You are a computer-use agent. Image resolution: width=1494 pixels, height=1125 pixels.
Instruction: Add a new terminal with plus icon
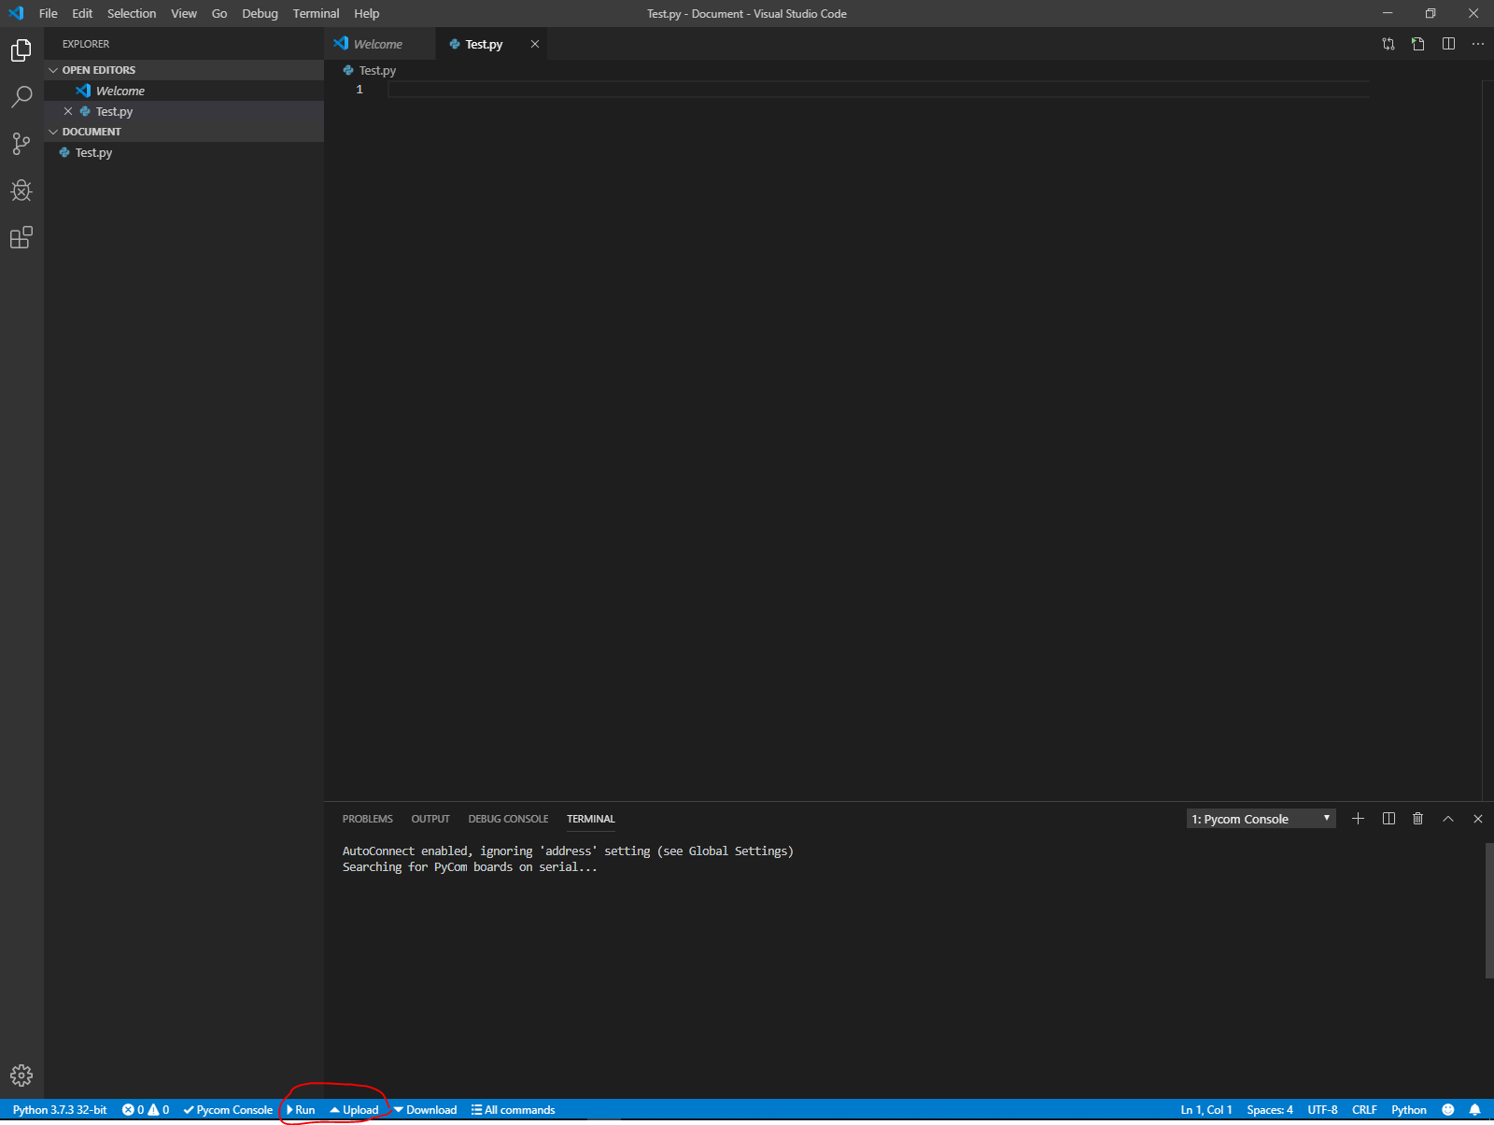click(x=1358, y=819)
